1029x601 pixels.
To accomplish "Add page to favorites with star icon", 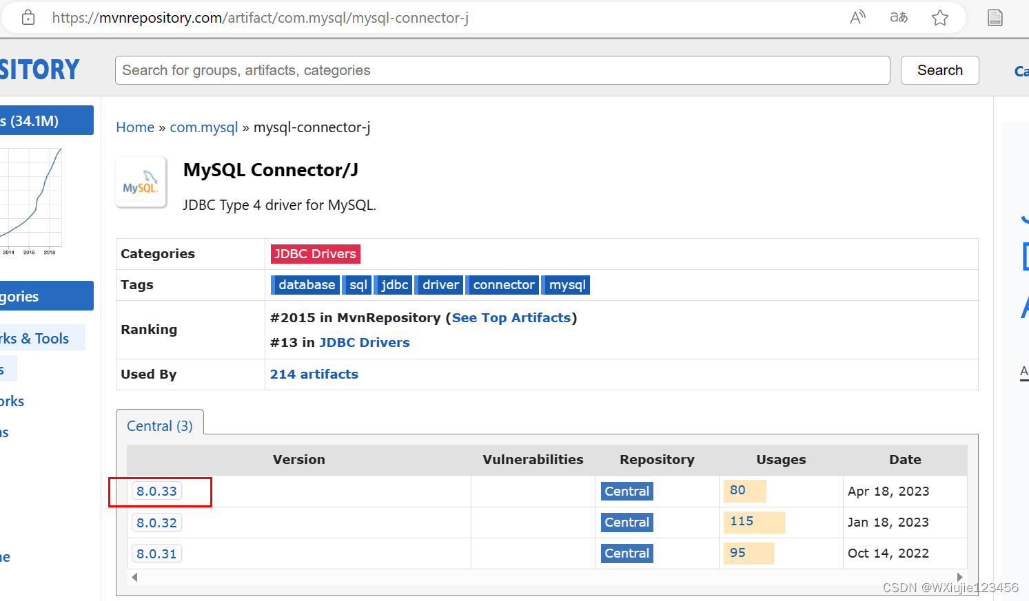I will [940, 18].
